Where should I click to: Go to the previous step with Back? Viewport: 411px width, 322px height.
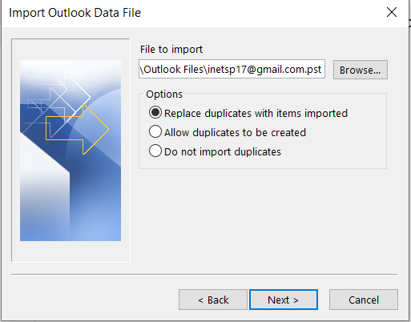click(213, 300)
